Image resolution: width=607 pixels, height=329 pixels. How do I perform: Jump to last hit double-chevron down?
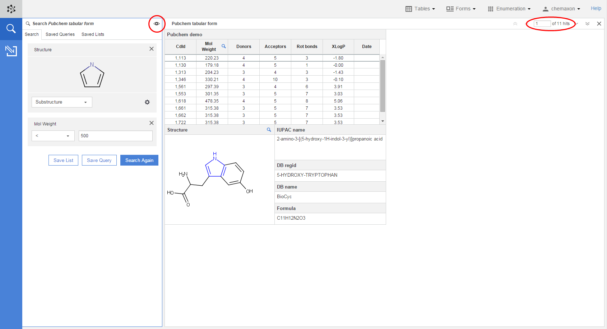[x=588, y=24]
